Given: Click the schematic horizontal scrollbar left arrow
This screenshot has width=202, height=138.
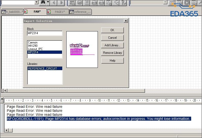Looking at the screenshot, I should click(5, 91).
